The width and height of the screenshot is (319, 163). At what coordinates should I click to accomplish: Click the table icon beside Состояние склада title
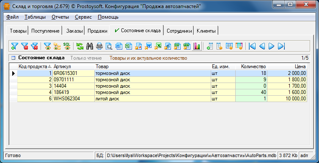click(13, 58)
